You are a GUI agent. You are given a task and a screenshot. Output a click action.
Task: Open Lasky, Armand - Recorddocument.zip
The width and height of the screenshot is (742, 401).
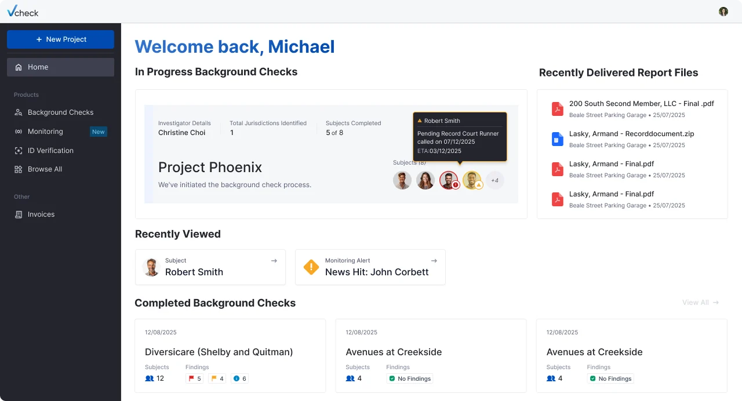[631, 134]
